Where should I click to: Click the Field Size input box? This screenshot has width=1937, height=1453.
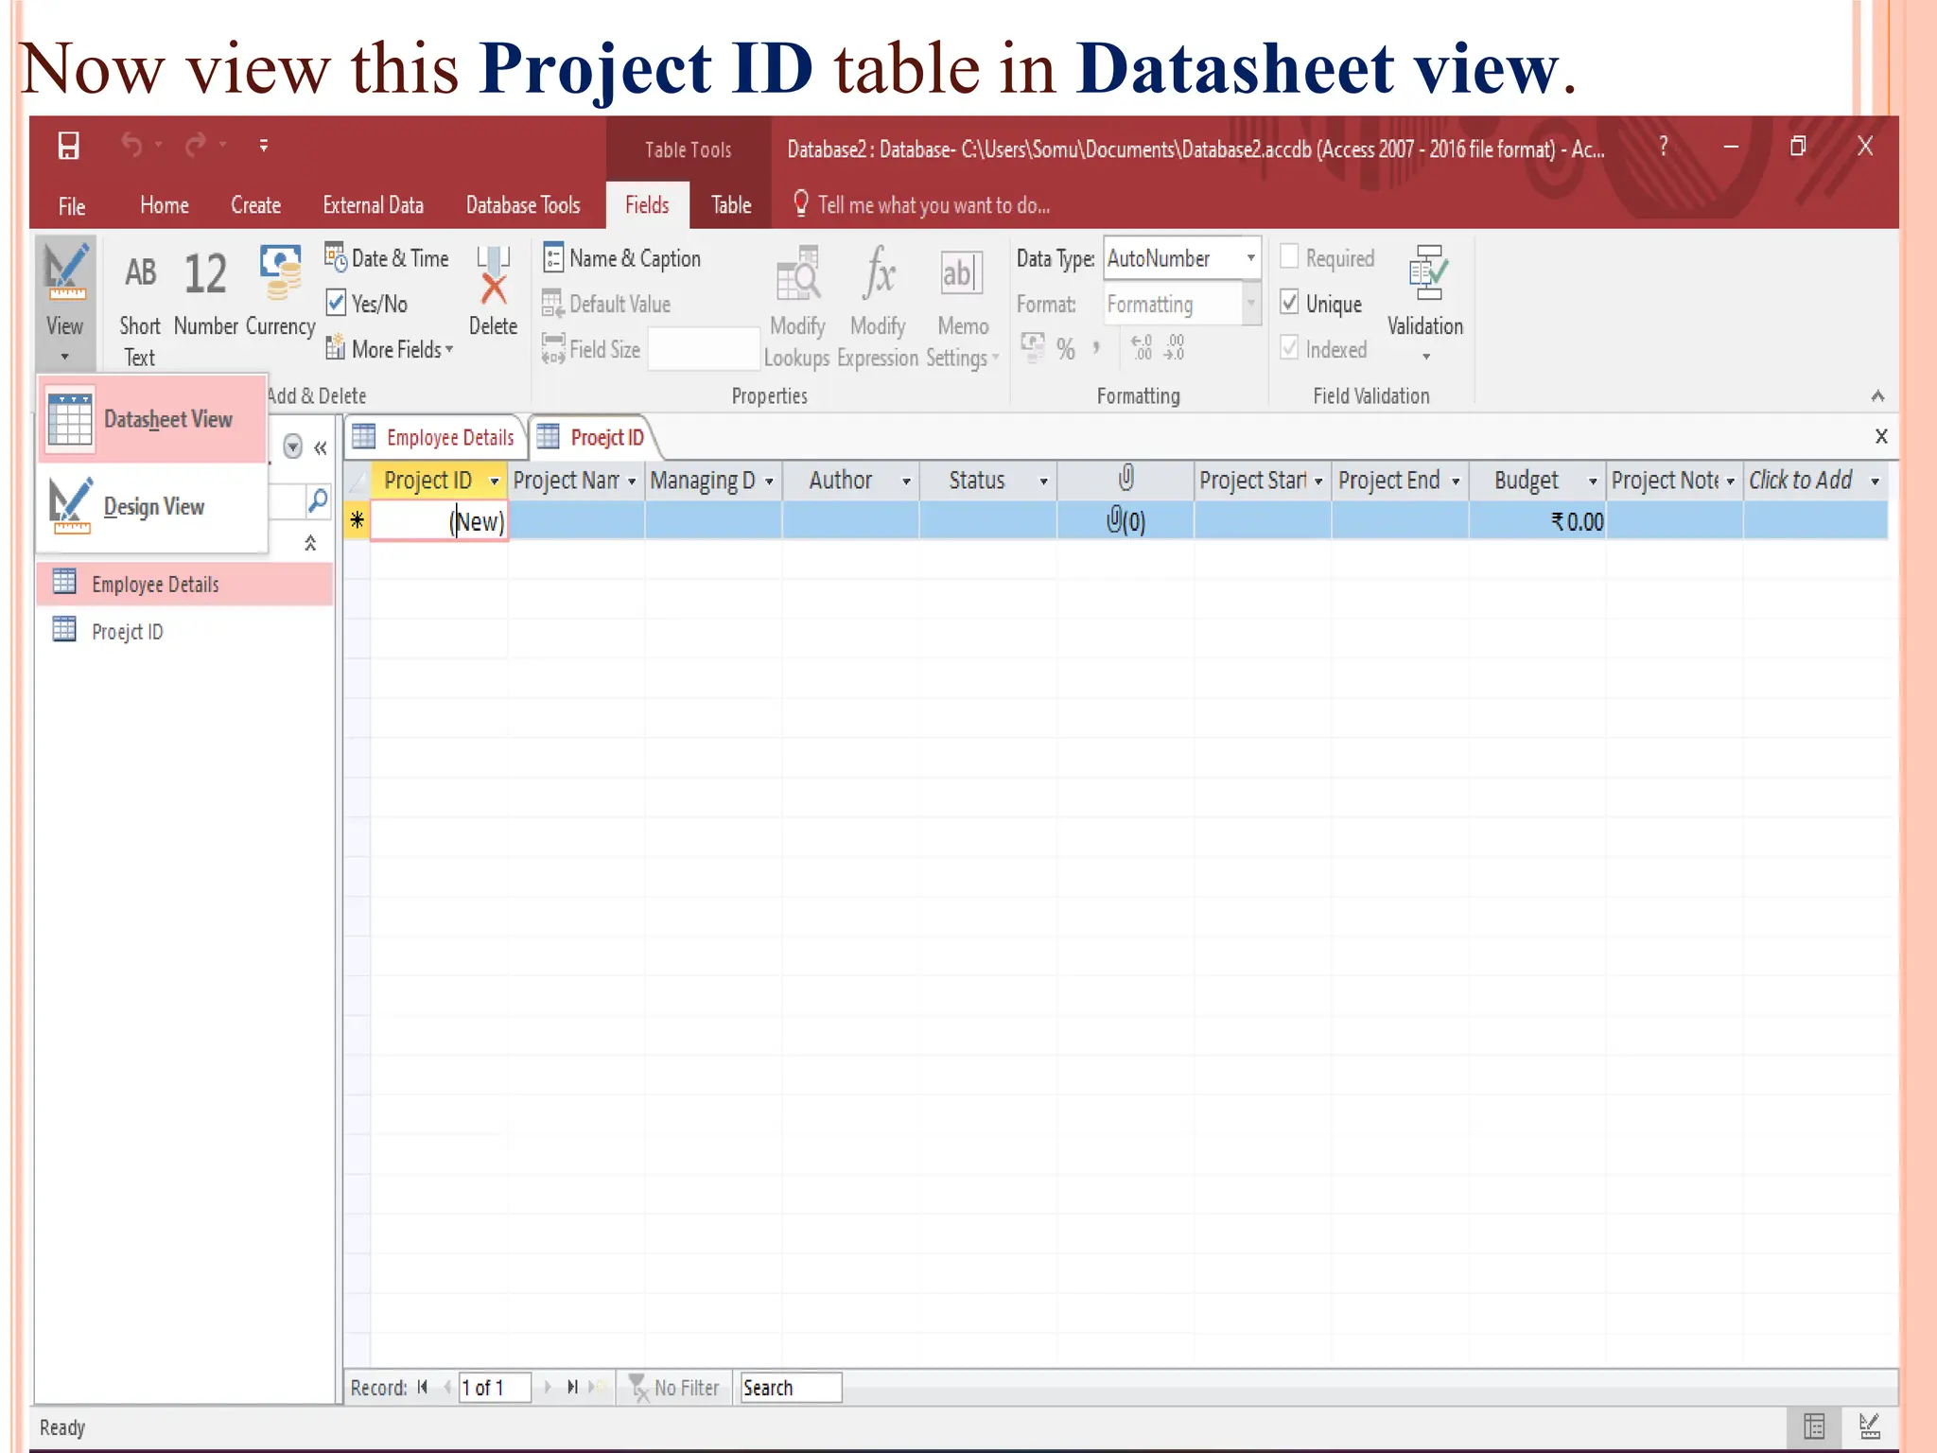point(703,349)
